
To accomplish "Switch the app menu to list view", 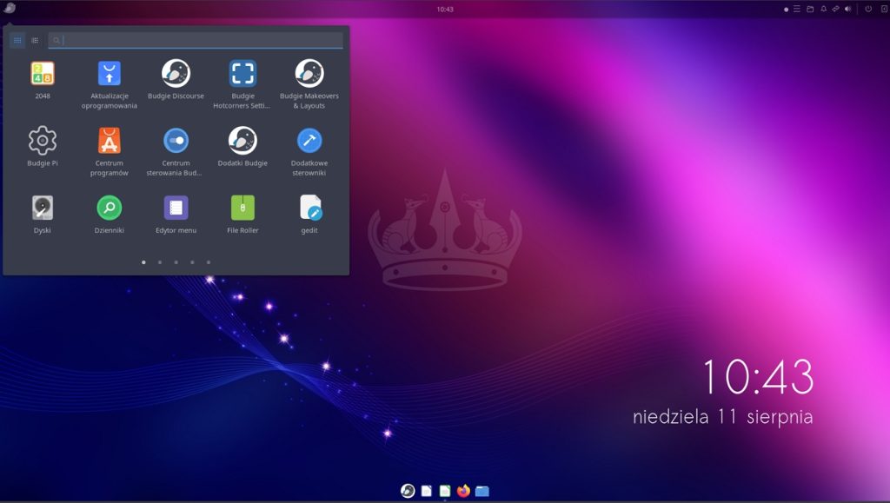I will pyautogui.click(x=35, y=40).
